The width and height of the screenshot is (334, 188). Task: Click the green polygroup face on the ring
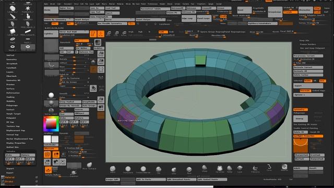click(196, 136)
